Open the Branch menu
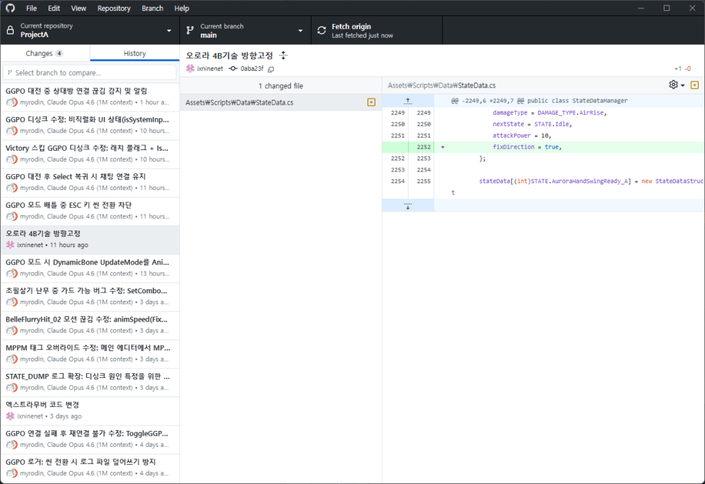 [x=152, y=8]
